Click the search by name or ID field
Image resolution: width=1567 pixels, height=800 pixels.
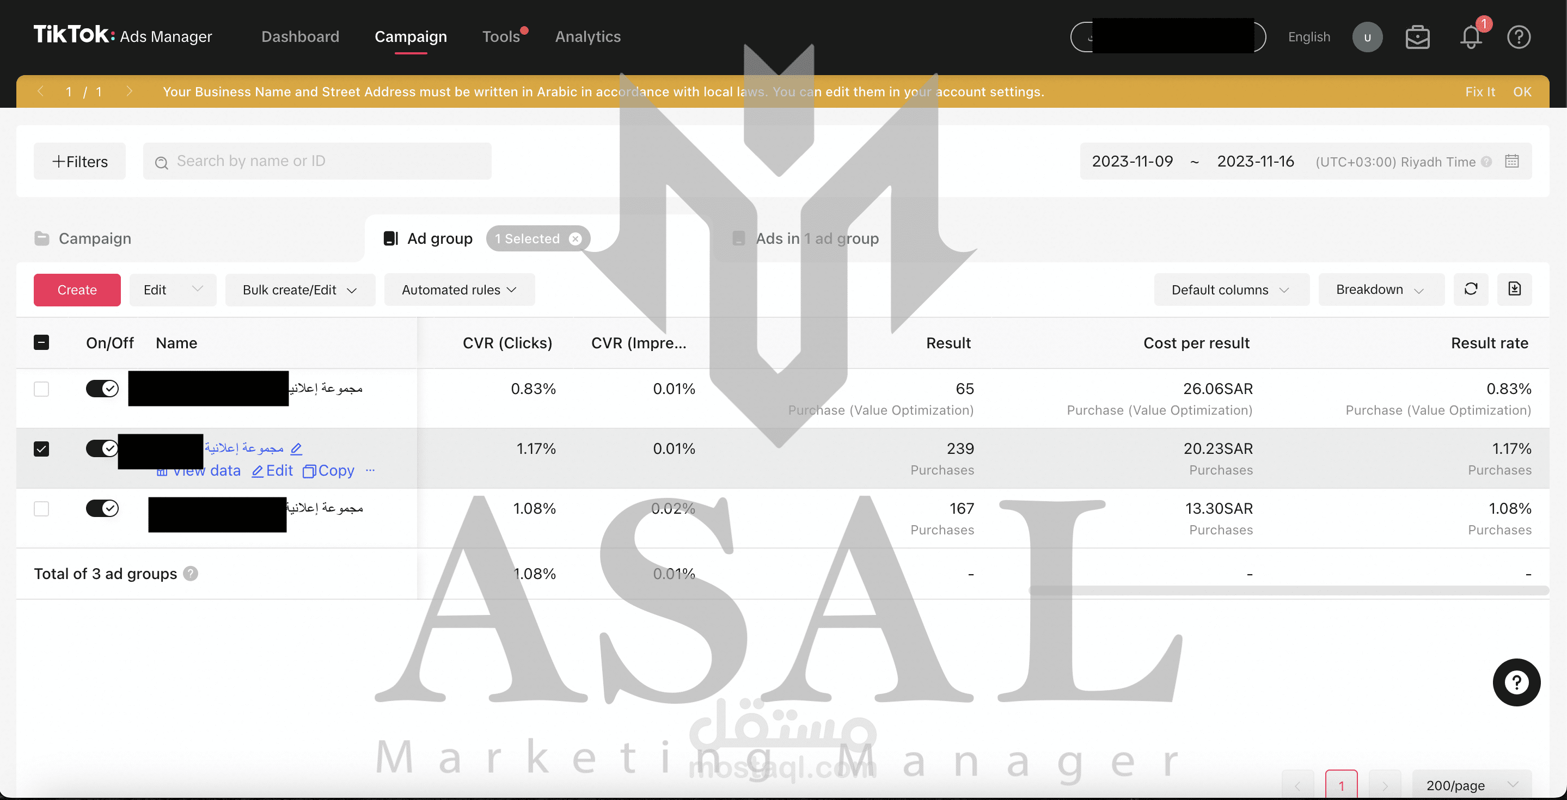(328, 162)
